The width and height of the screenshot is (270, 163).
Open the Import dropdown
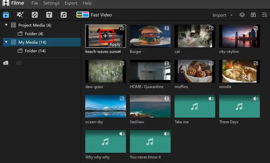222,15
